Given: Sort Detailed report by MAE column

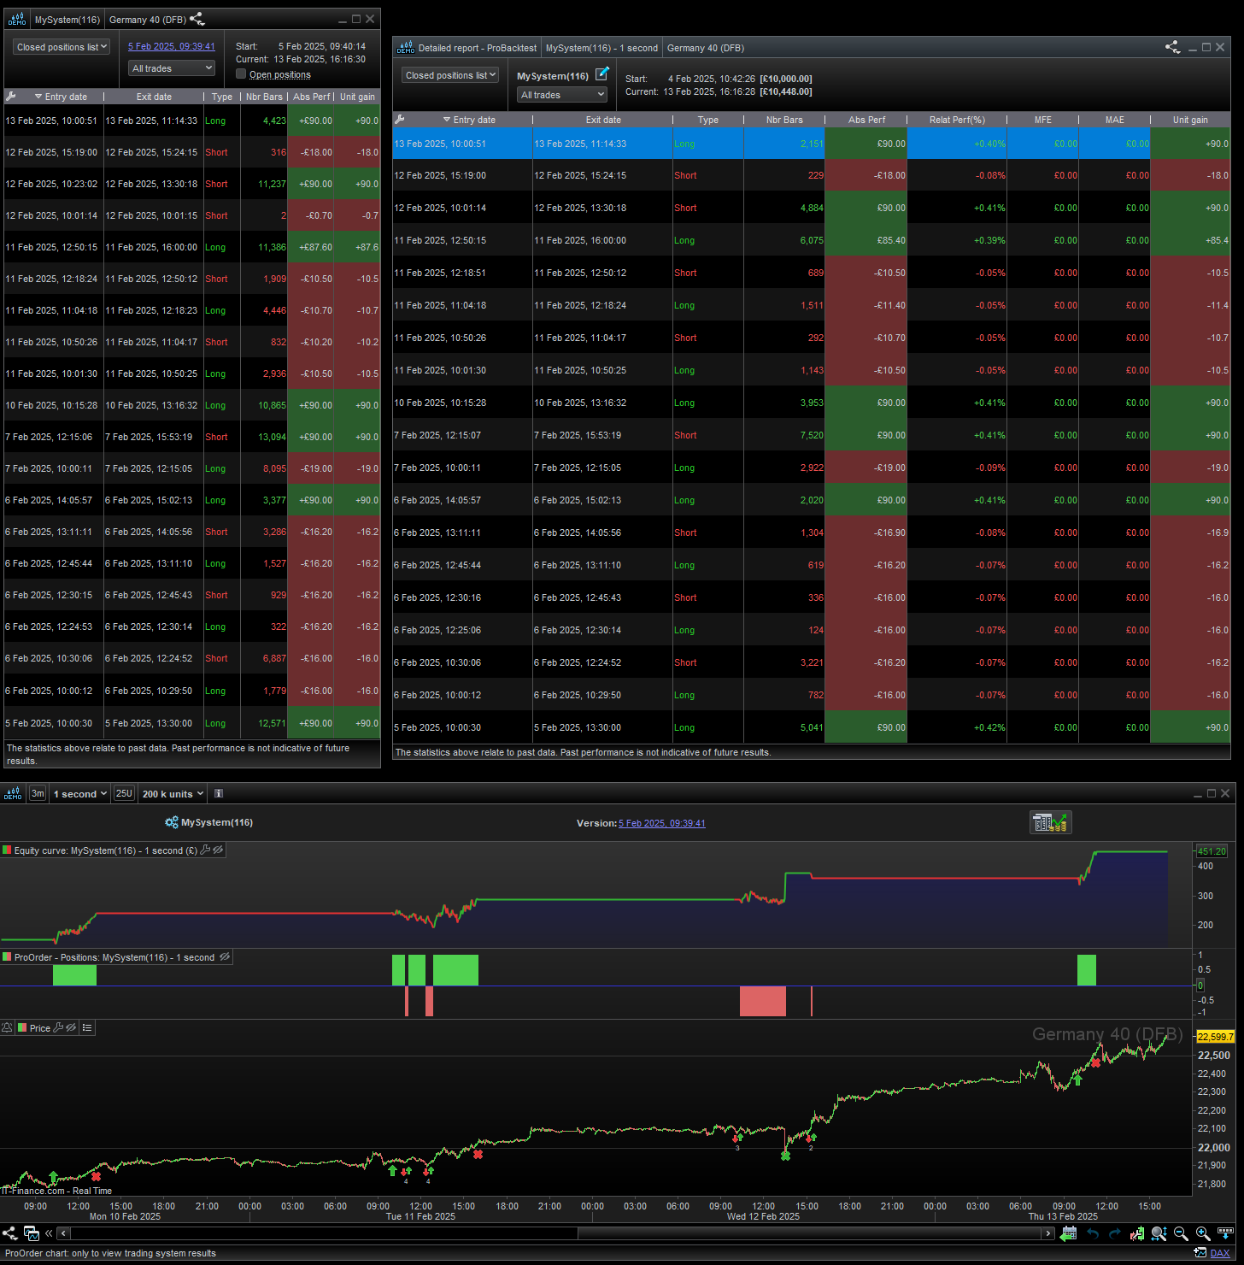Looking at the screenshot, I should click(x=1115, y=120).
